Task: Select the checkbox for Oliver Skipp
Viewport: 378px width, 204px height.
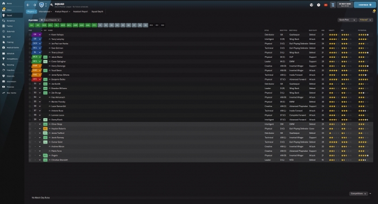Action: (30, 124)
